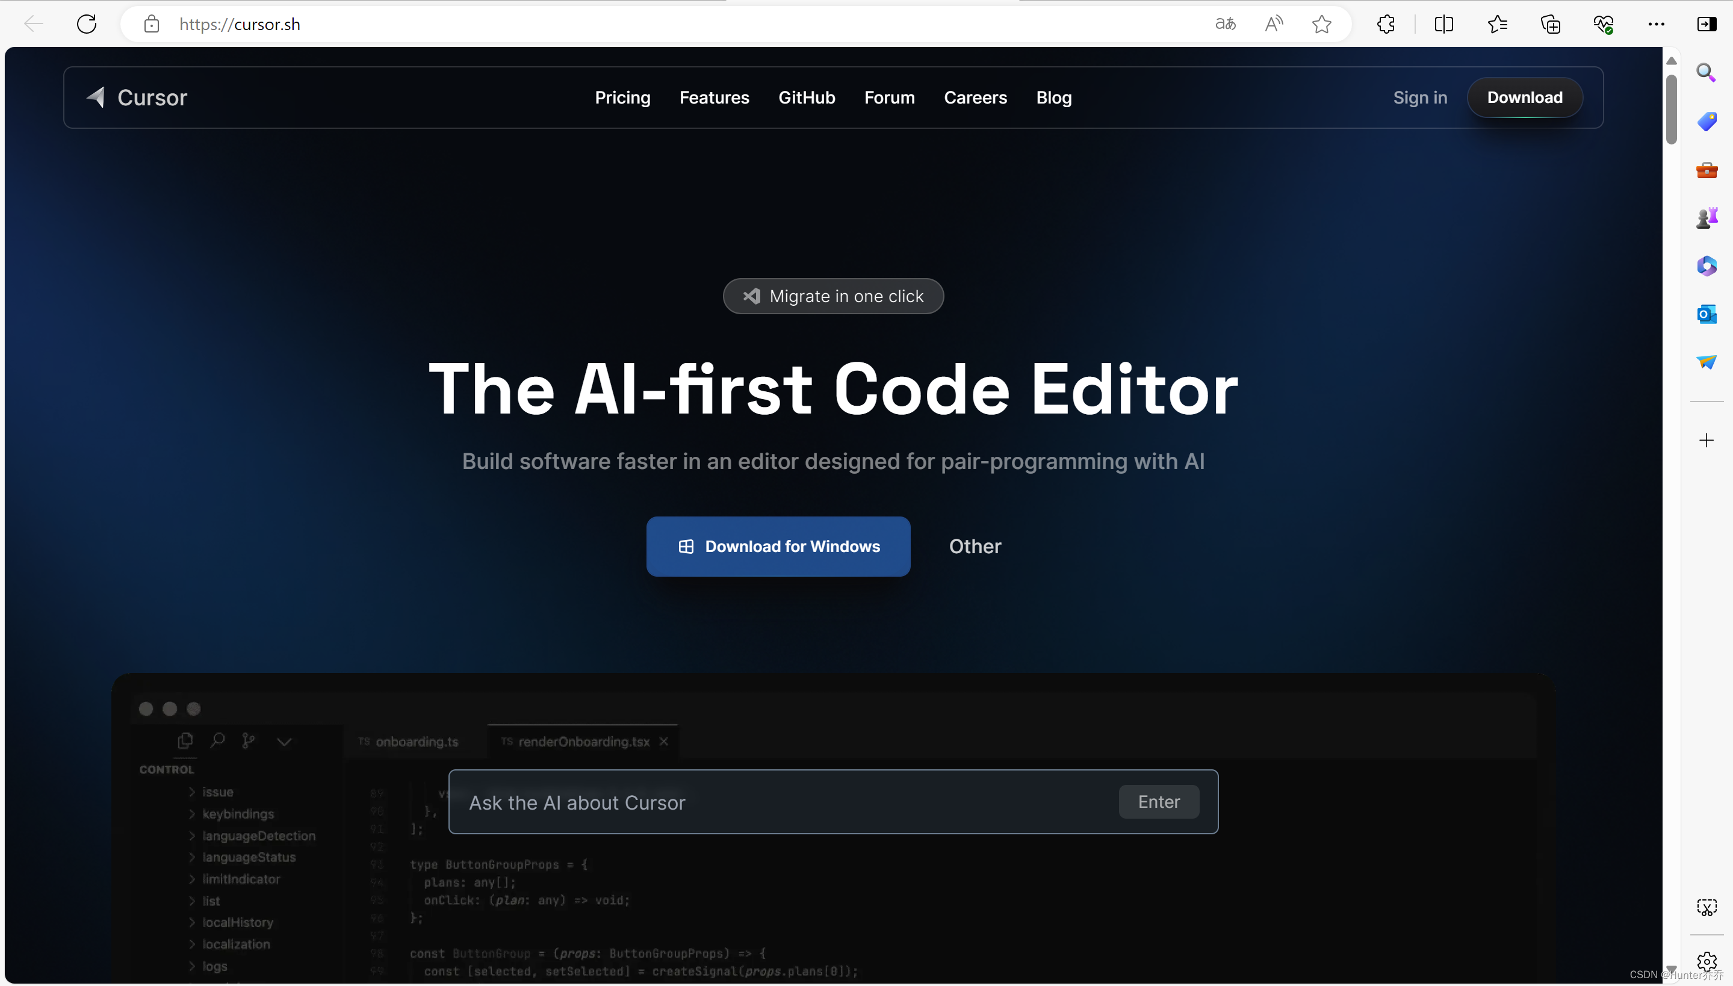
Task: Click the page vertical scrollbar thumb
Action: [x=1670, y=108]
